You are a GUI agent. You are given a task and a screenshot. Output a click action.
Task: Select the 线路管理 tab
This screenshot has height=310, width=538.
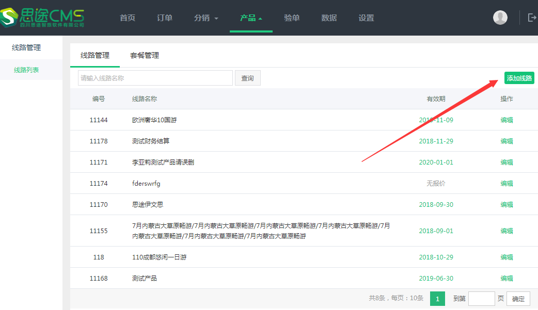(95, 56)
